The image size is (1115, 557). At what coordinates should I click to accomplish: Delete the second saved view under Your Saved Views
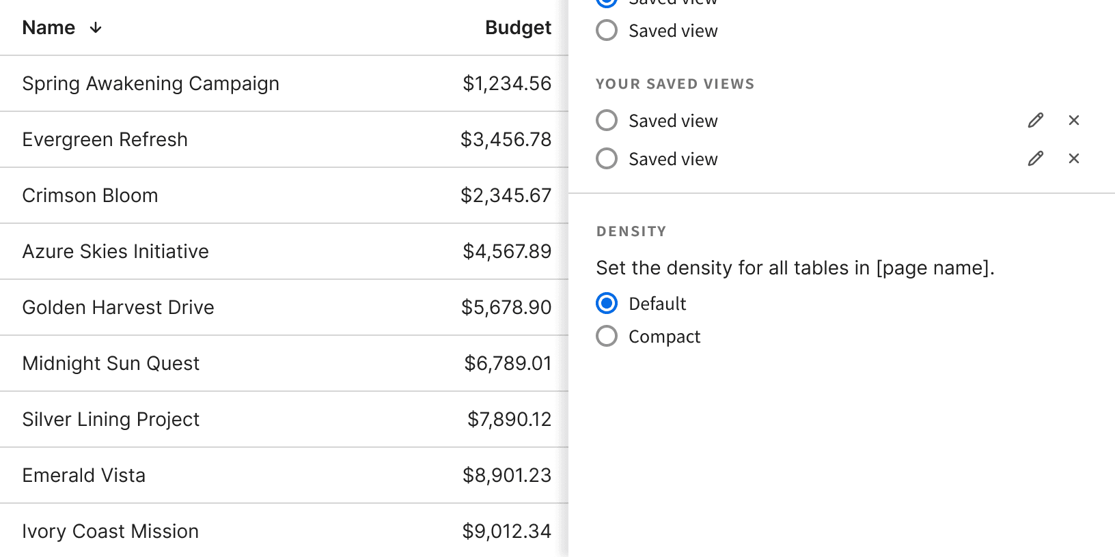(1073, 159)
